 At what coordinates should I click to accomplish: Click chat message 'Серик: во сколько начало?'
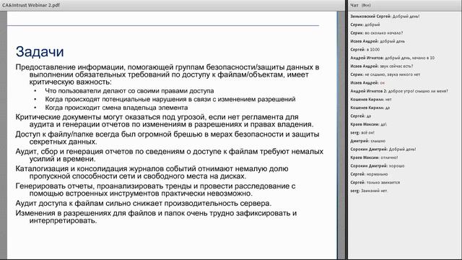pyautogui.click(x=377, y=33)
